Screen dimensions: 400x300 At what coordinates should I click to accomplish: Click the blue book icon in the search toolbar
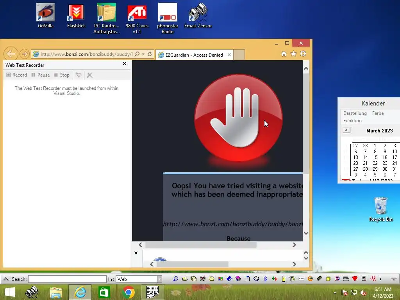click(x=229, y=279)
